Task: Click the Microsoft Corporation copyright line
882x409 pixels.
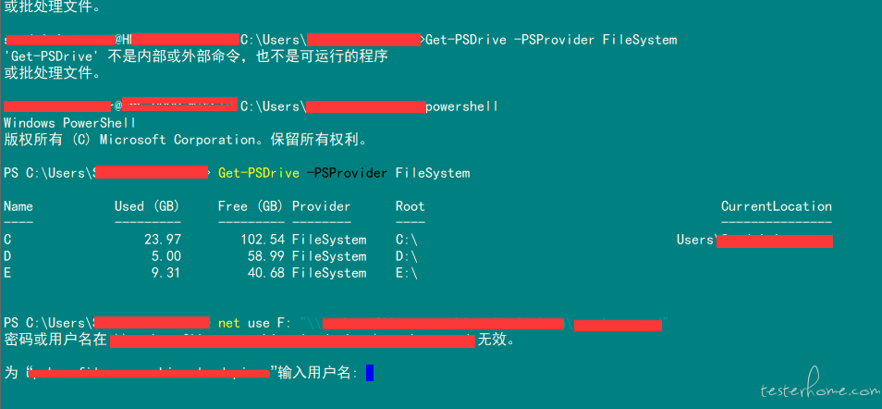Action: (186, 140)
